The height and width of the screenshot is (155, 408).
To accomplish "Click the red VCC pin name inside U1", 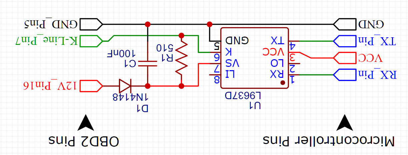I will point(273,52).
